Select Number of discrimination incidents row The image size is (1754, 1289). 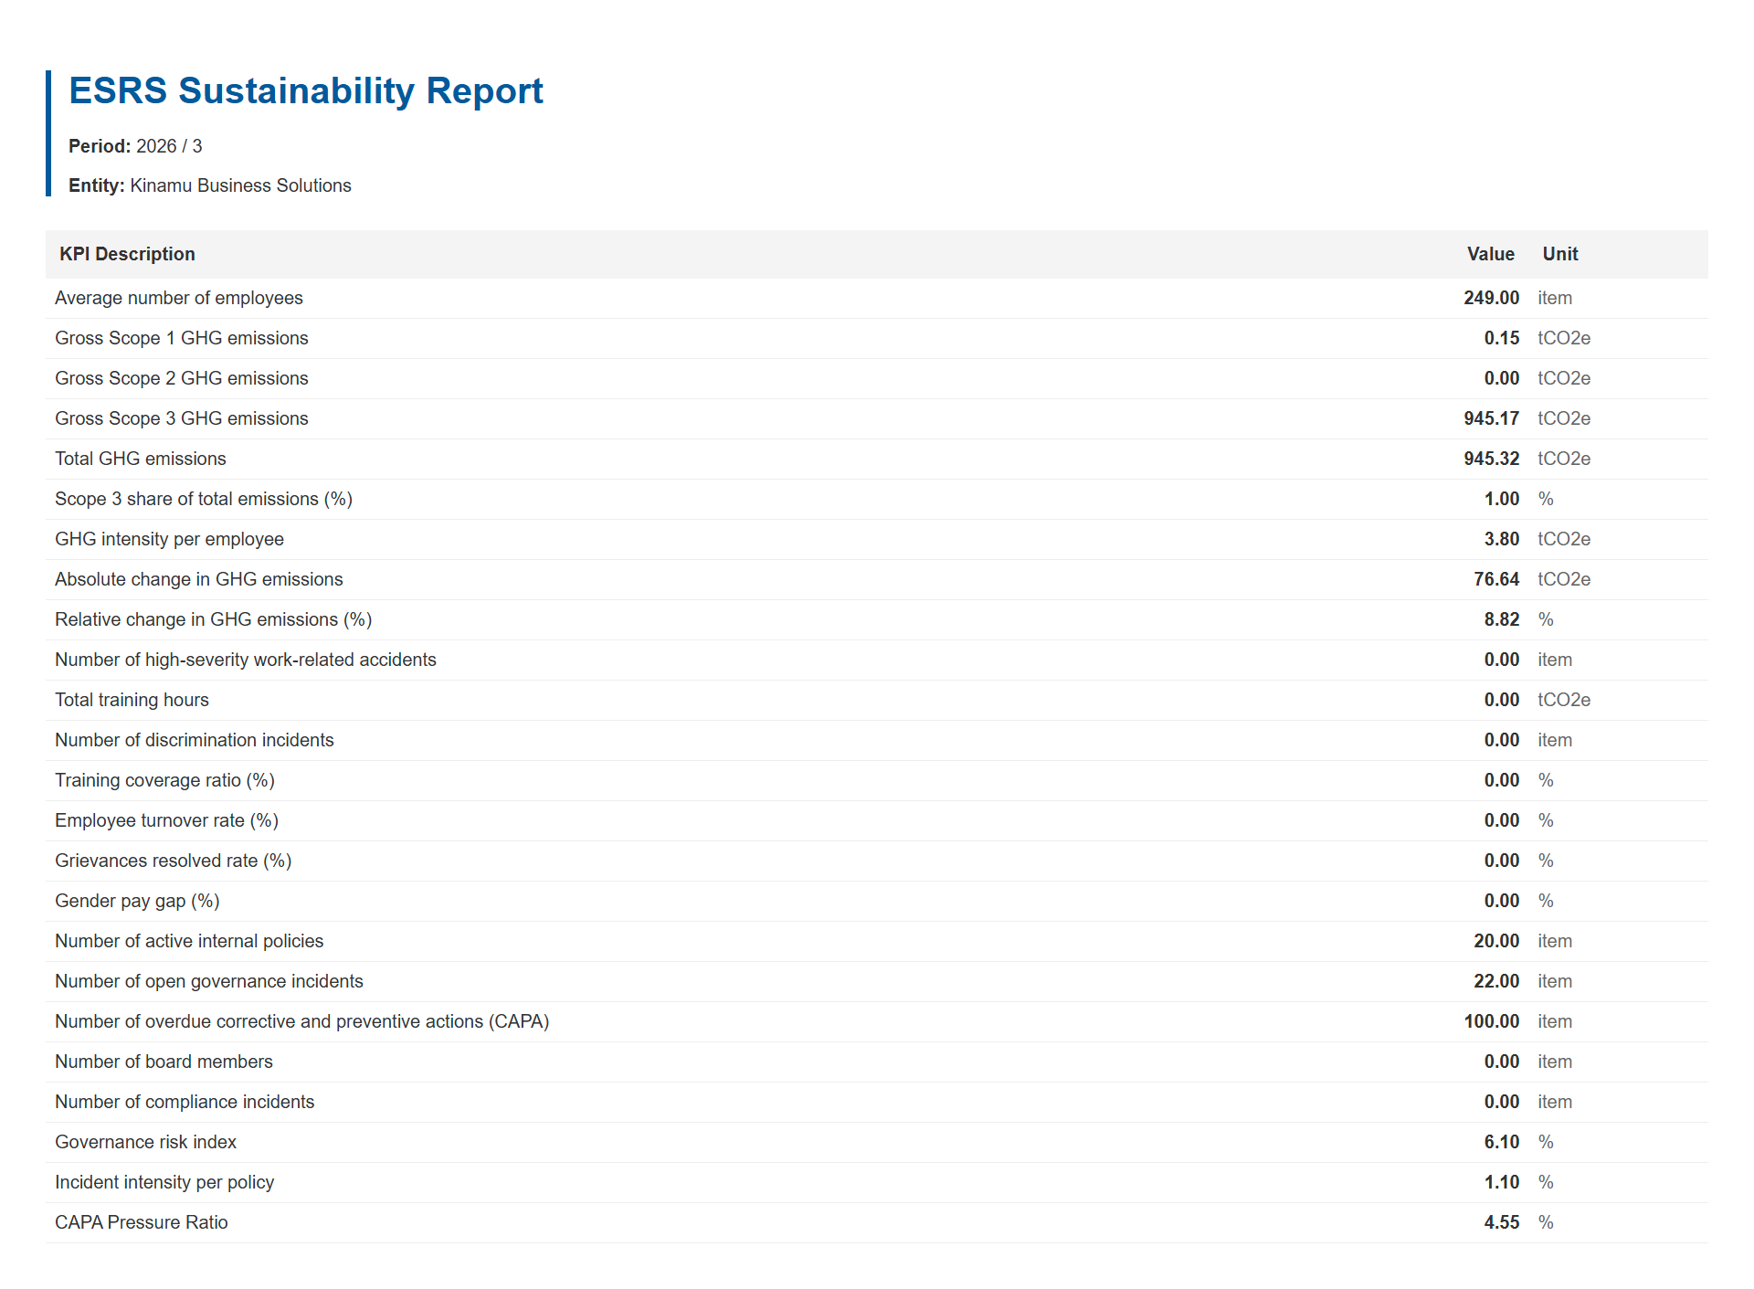pyautogui.click(x=877, y=740)
